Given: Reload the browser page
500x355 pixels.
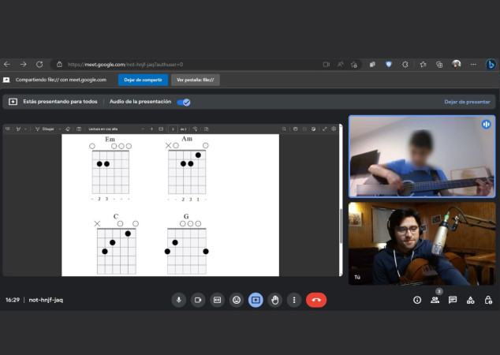Looking at the screenshot, I should point(39,65).
